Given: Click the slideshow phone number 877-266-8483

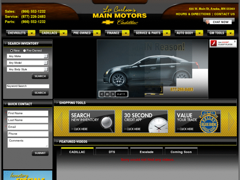Looking at the screenshot, I should coord(182,90).
